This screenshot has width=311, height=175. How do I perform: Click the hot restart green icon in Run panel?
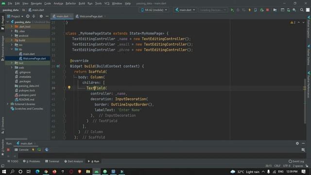pos(39,150)
